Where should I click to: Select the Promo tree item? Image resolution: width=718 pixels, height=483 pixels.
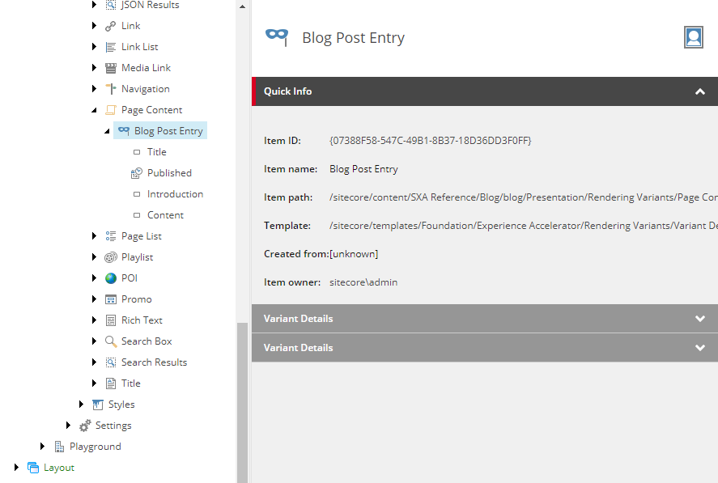pyautogui.click(x=137, y=299)
